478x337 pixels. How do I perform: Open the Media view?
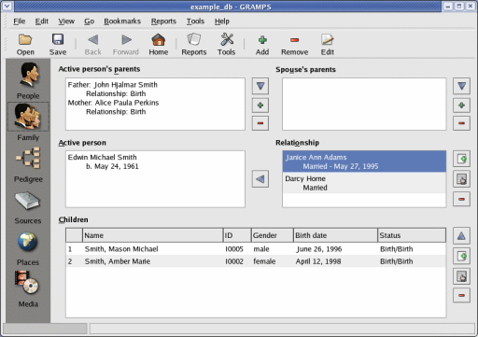pyautogui.click(x=28, y=289)
